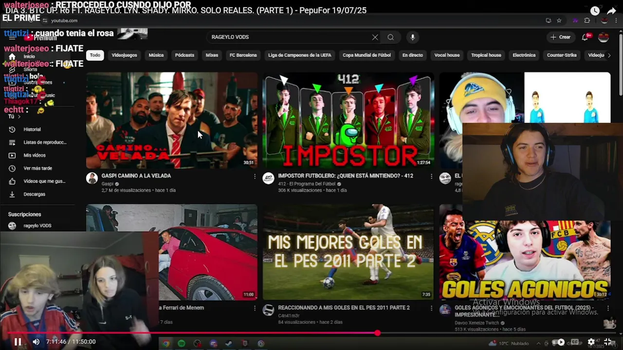The height and width of the screenshot is (350, 623).
Task: Open the more-options menu for the Ferrari de Menem video
Action: [255, 308]
